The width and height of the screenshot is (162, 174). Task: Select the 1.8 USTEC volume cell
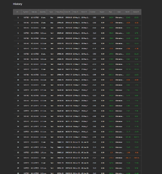[35, 153]
